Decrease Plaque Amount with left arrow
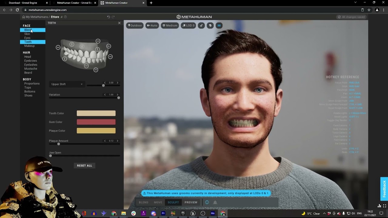The width and height of the screenshot is (388, 218). [x=105, y=141]
